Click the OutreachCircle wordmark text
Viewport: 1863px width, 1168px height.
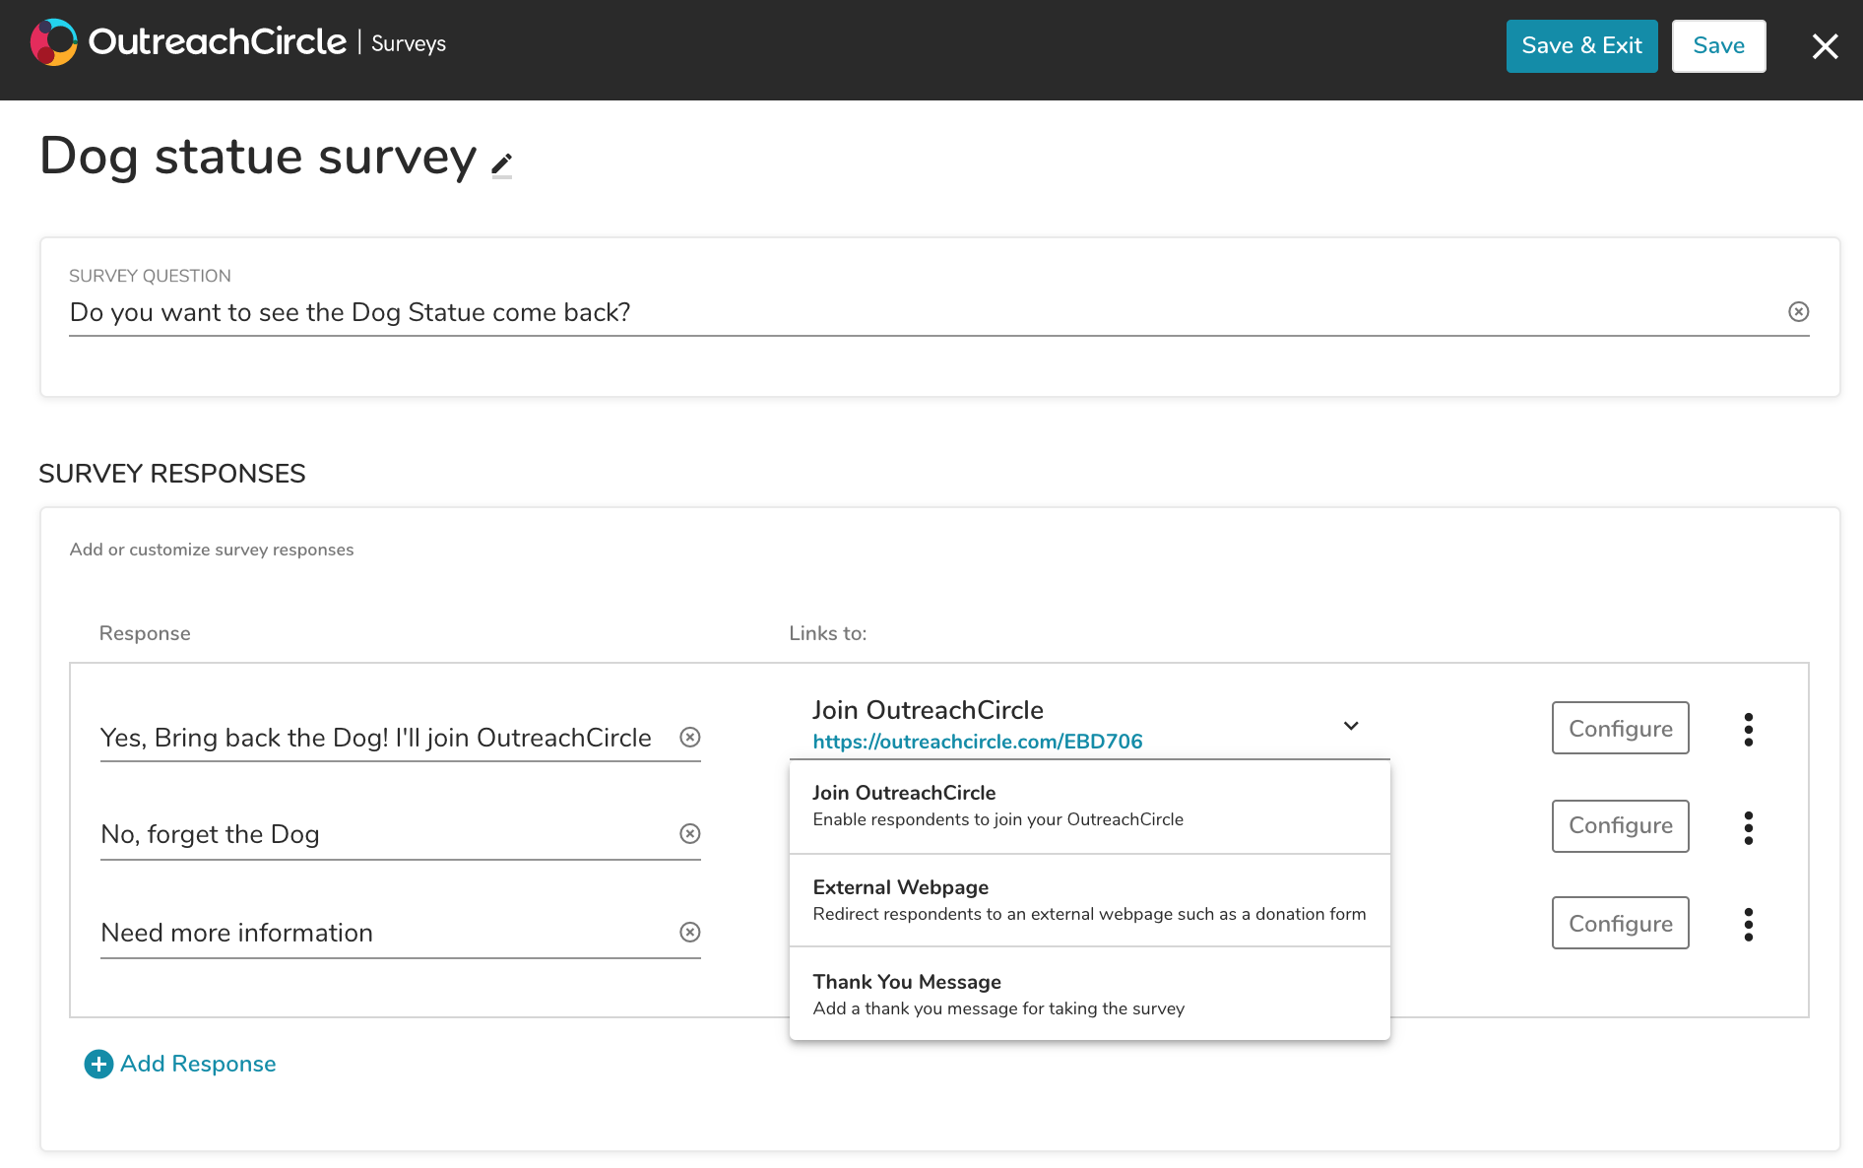218,42
